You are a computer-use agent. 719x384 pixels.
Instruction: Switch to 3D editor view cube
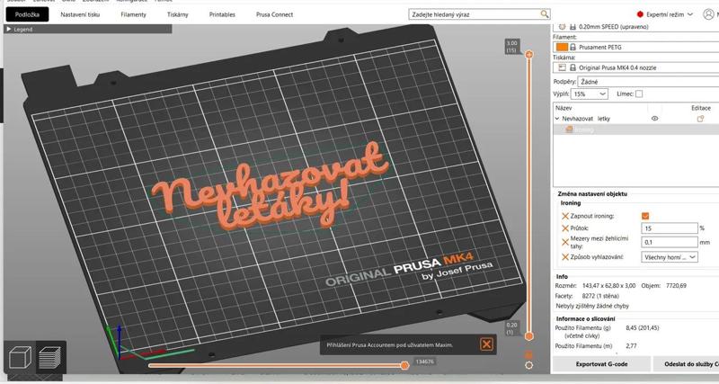pos(20,357)
